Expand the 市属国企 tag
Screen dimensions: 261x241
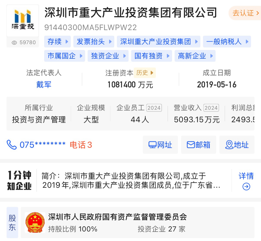coord(64,56)
